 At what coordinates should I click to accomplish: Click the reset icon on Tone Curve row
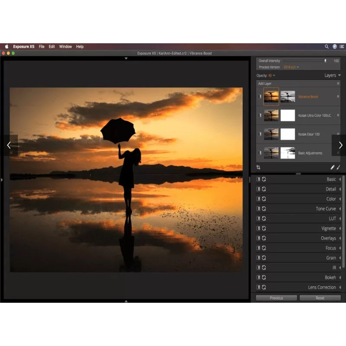coord(264,209)
